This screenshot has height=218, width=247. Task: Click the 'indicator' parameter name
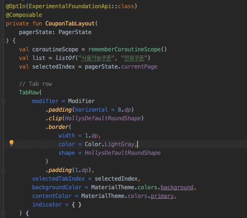(47, 204)
